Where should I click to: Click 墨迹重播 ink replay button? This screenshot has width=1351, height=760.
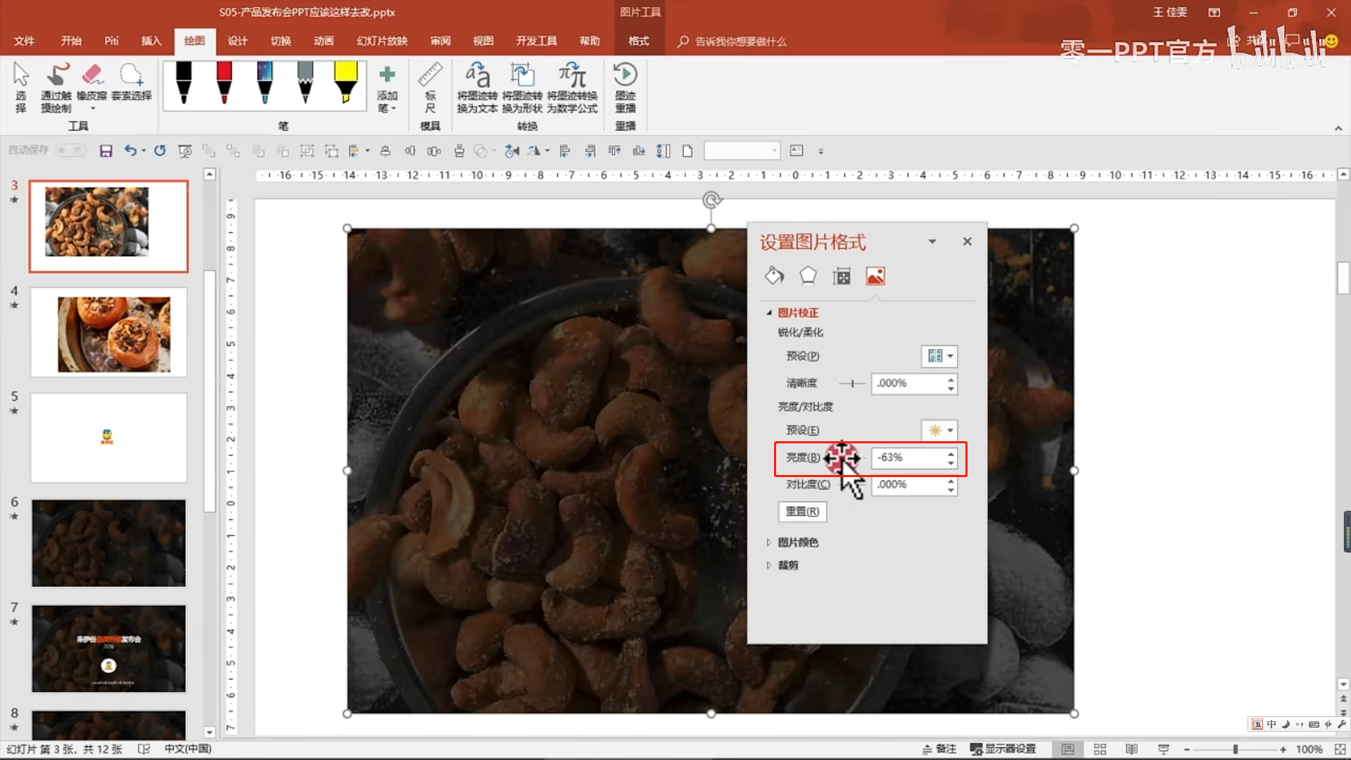[625, 88]
